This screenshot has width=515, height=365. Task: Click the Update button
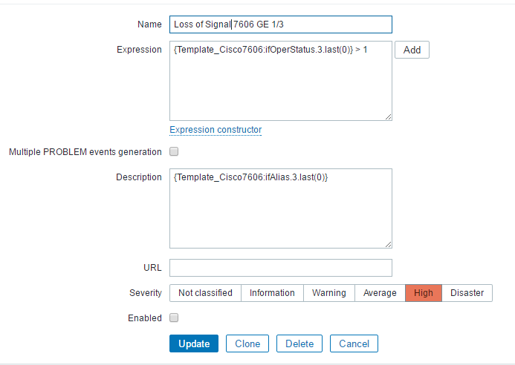[194, 343]
